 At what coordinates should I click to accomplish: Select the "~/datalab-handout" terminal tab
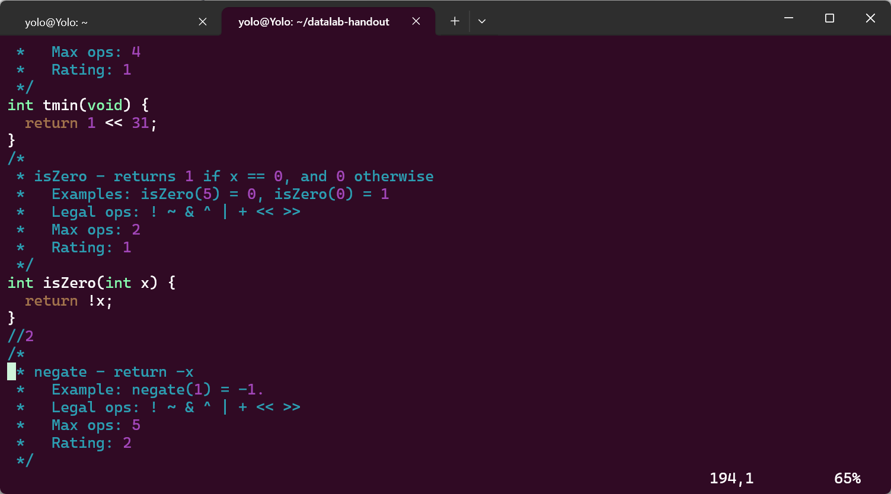click(314, 22)
